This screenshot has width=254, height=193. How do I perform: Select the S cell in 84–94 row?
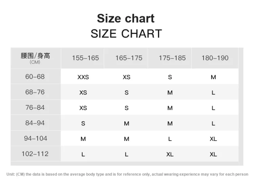83,123
